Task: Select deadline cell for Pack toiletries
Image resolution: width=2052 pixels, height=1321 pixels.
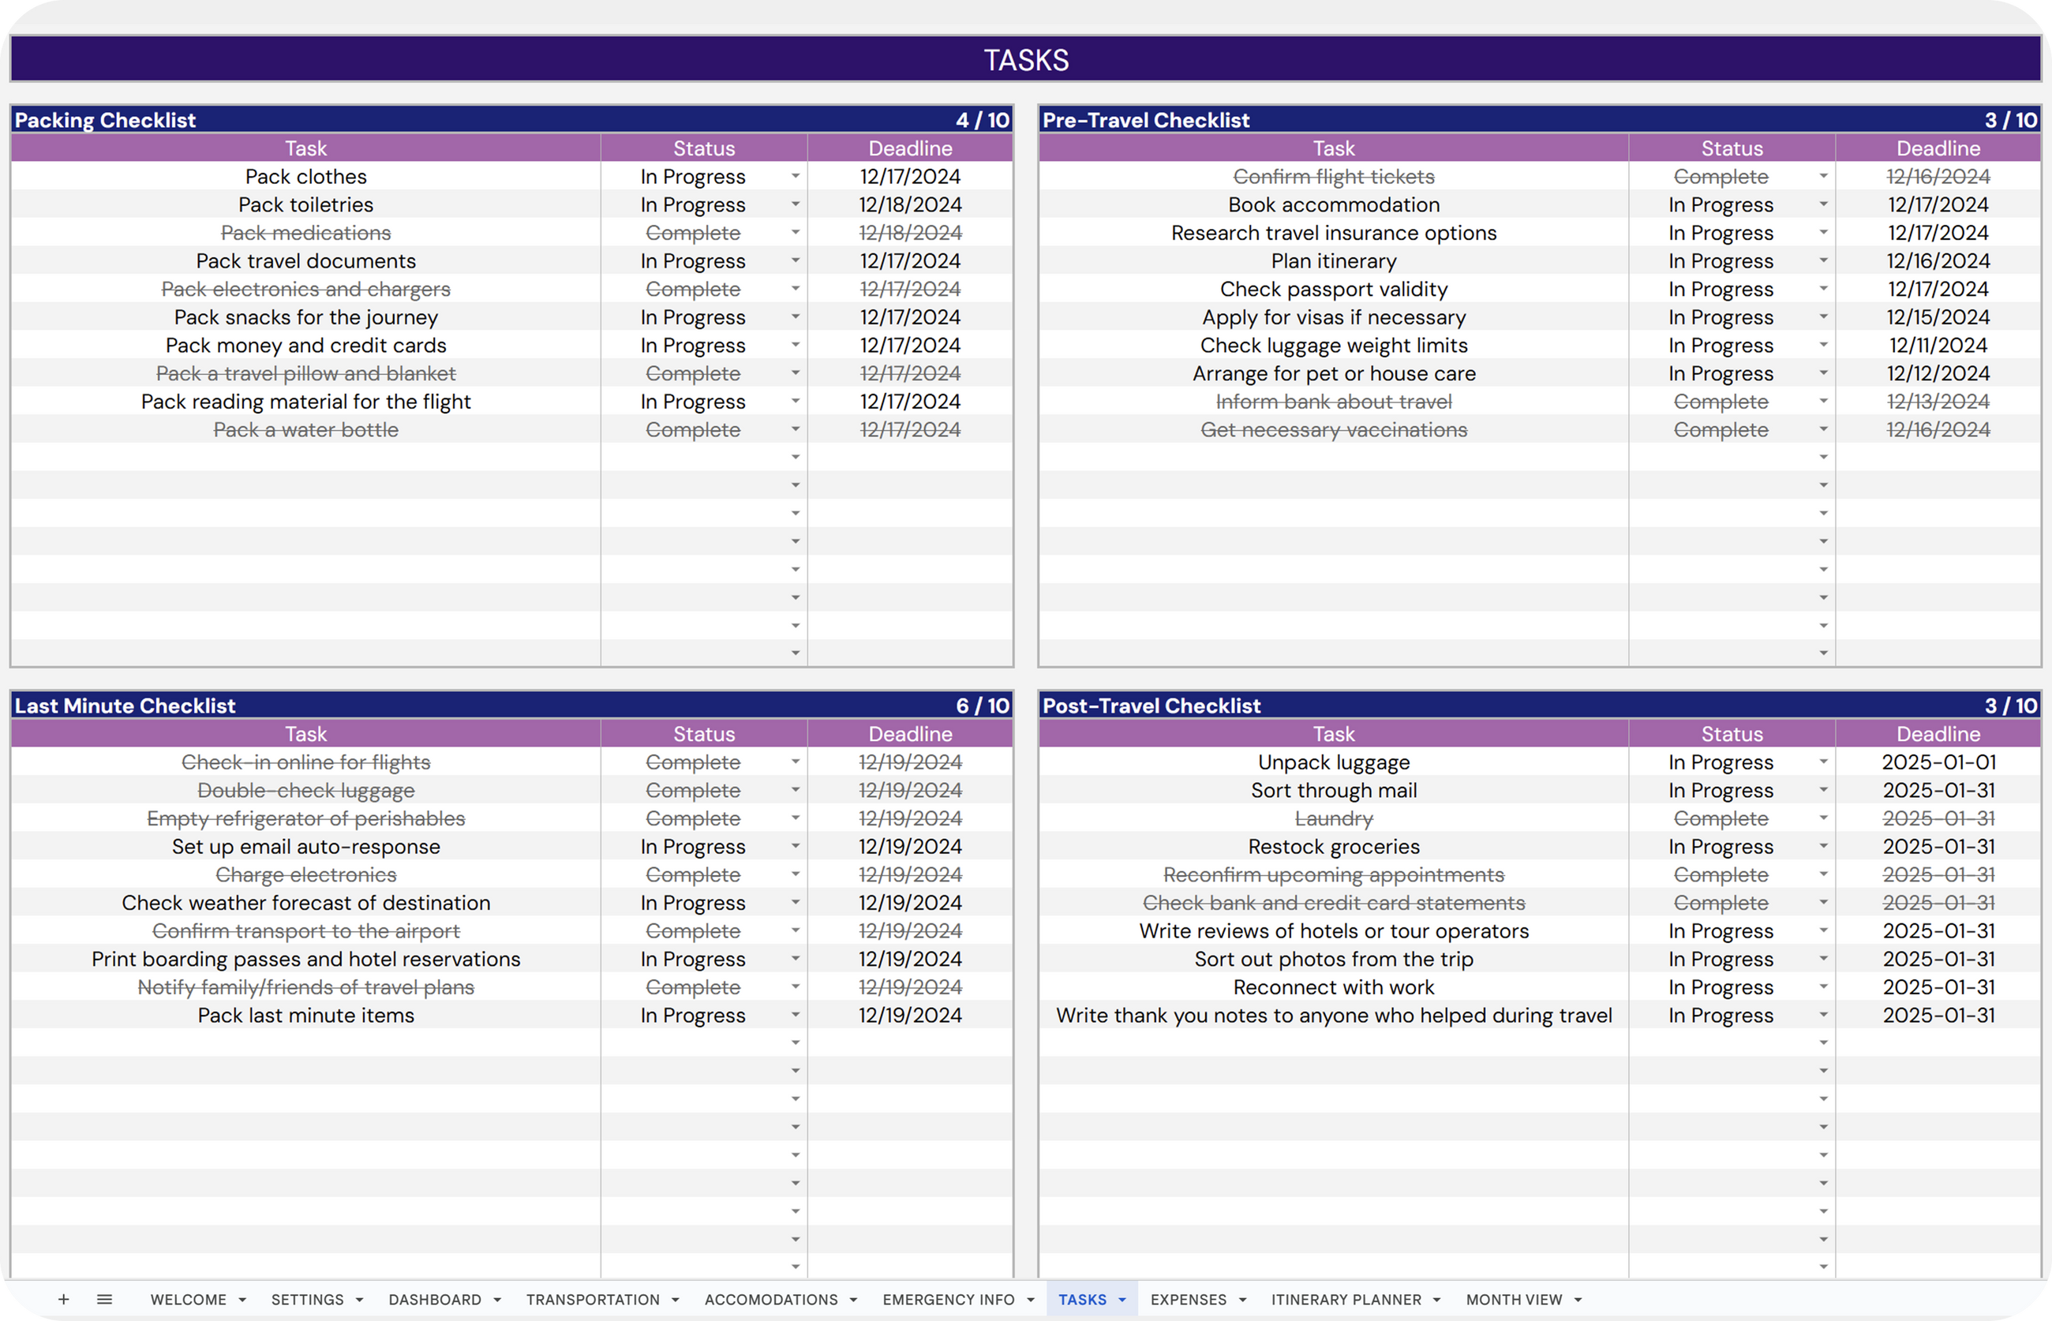Action: tap(909, 205)
